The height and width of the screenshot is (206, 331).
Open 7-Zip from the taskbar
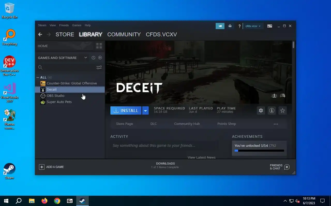[70, 201]
